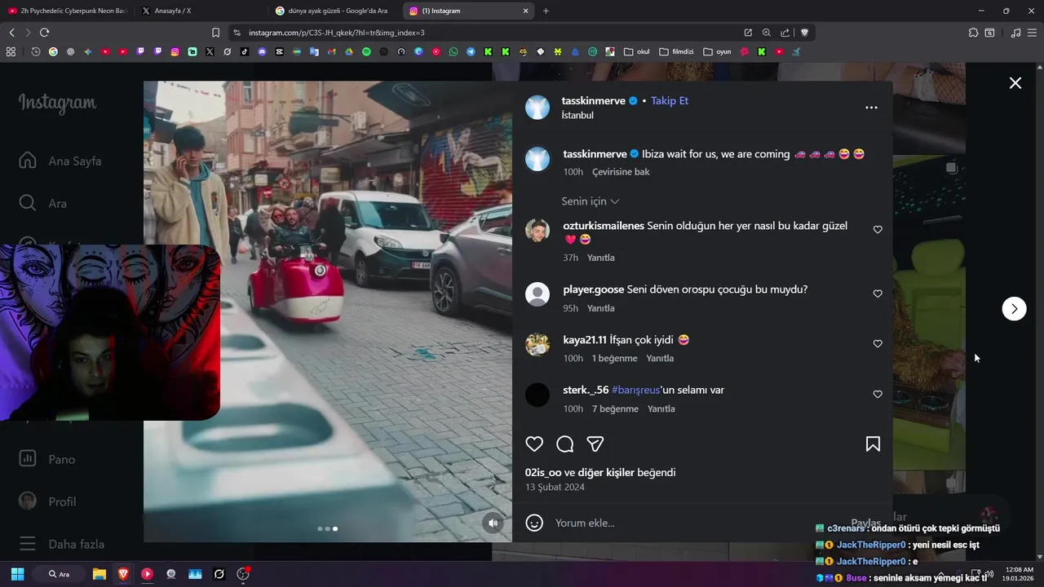
Task: Open '7 beğenme' likes on sterk._.56 comment
Action: tap(615, 409)
